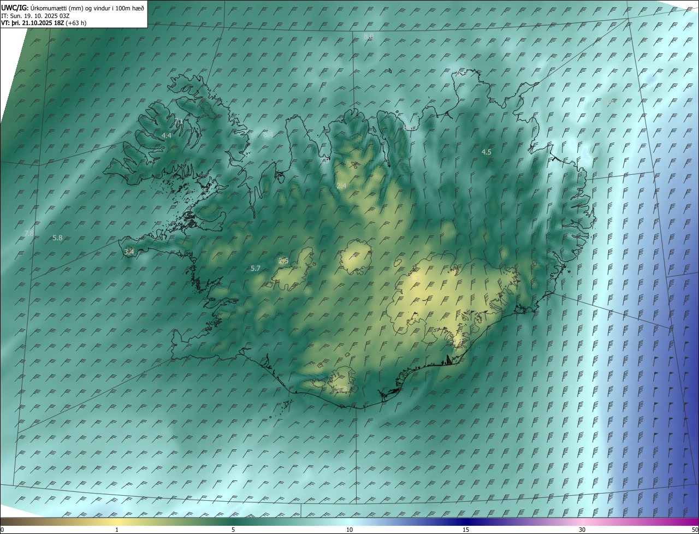Select the 2.4 value label in north Iceland

click(341, 186)
